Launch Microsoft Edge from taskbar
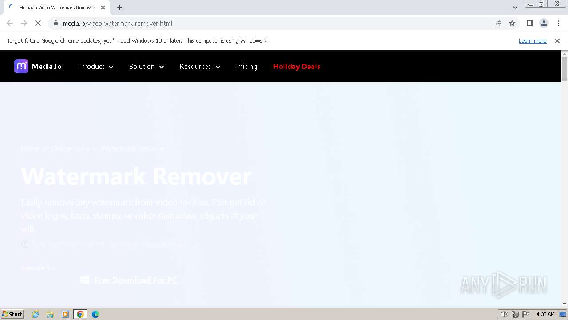The height and width of the screenshot is (320, 568). (95, 314)
